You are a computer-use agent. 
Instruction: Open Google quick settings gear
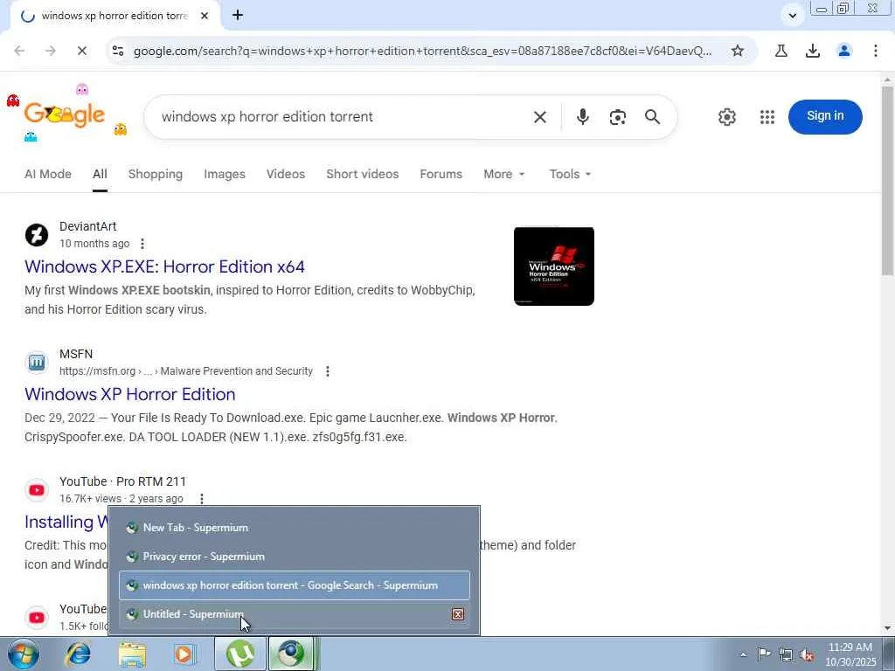726,117
